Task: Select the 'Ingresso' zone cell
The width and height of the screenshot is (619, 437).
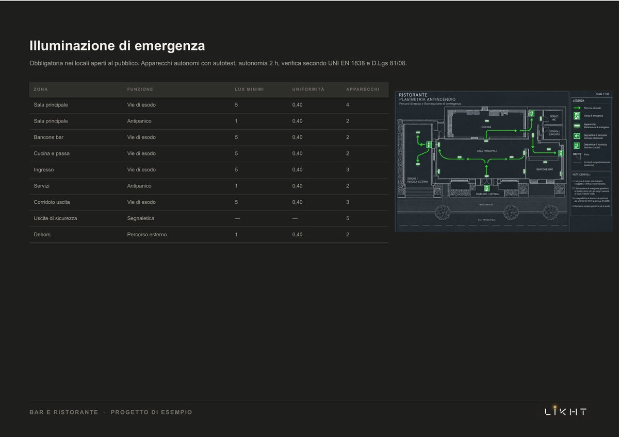Action: tap(44, 170)
